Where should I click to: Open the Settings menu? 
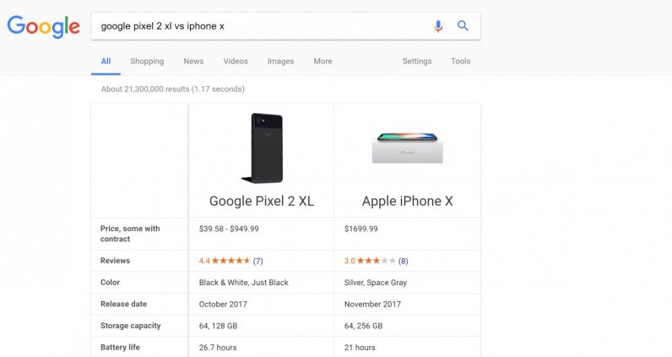click(417, 62)
